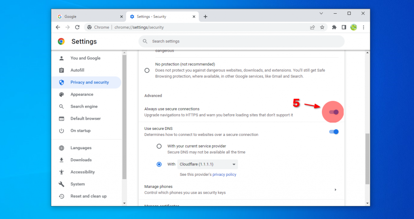The image size is (414, 219).
Task: Open Languages settings
Action: (x=87, y=148)
